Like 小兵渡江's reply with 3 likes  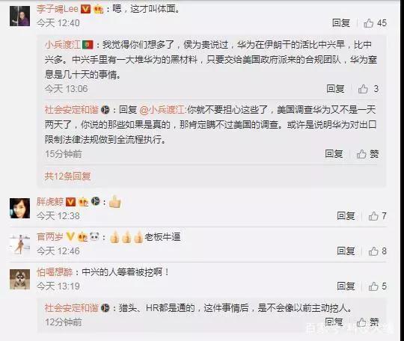[x=368, y=89]
